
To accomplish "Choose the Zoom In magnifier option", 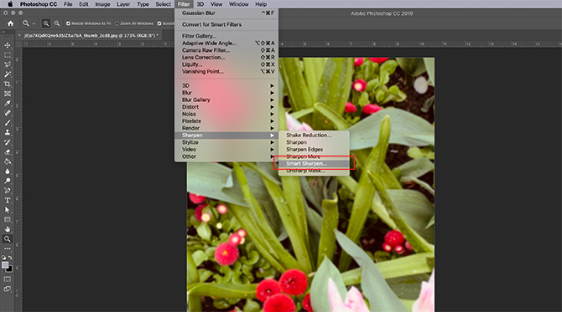I will point(46,23).
